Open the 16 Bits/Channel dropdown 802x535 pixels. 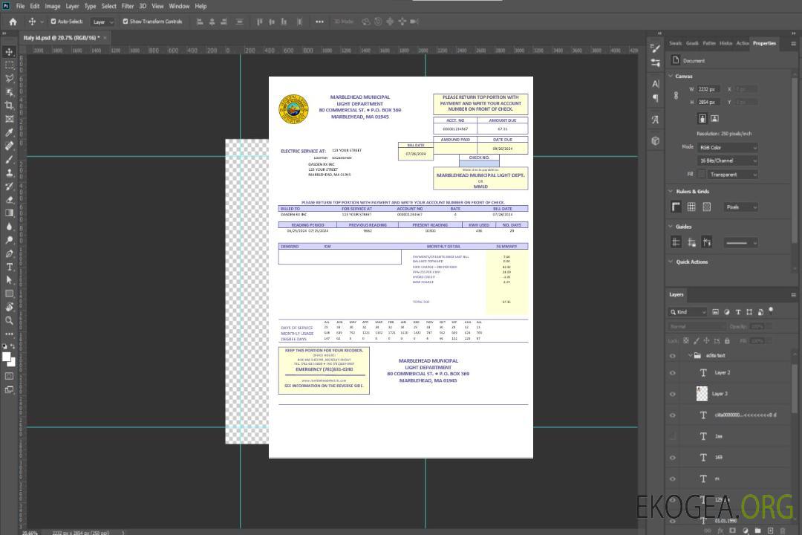tap(727, 160)
